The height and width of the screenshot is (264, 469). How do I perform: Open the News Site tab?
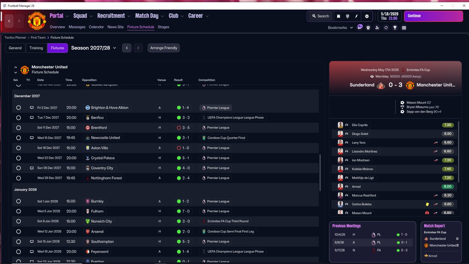(115, 27)
